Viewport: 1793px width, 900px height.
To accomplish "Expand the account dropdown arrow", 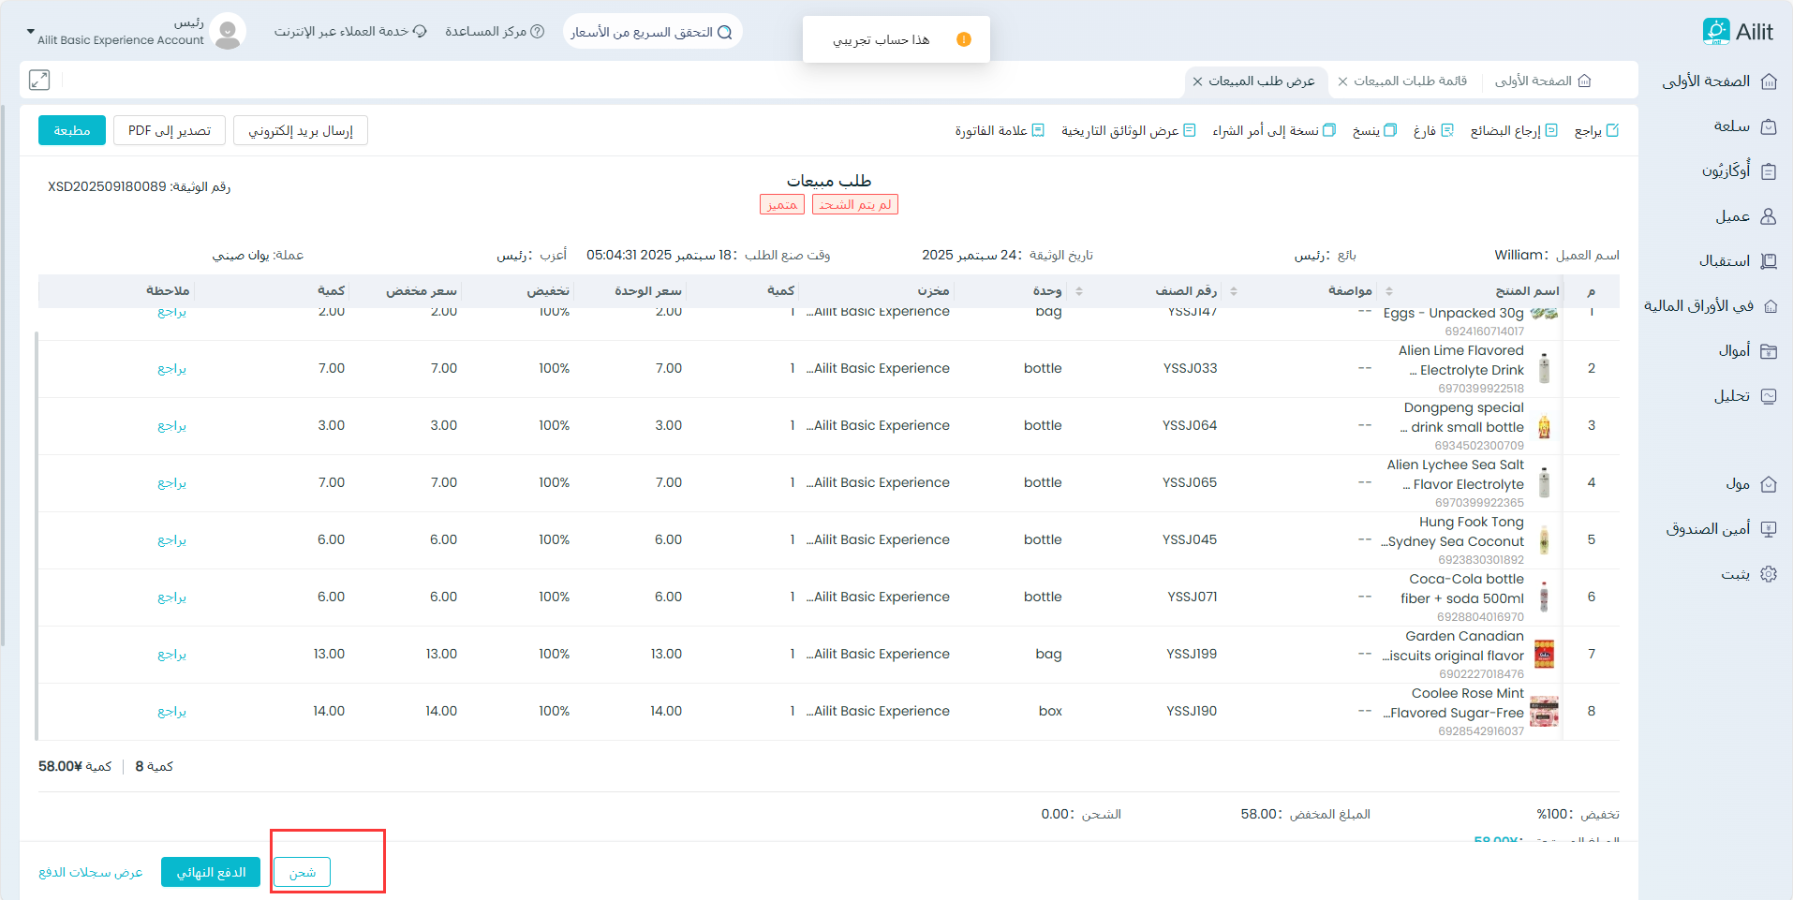I will click(30, 32).
